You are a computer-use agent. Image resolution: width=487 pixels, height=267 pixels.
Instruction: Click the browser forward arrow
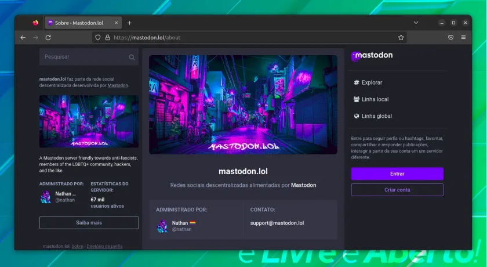pos(36,38)
